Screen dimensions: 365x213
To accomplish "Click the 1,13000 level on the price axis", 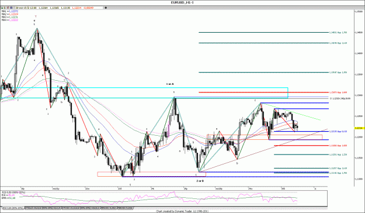I will (359, 95).
